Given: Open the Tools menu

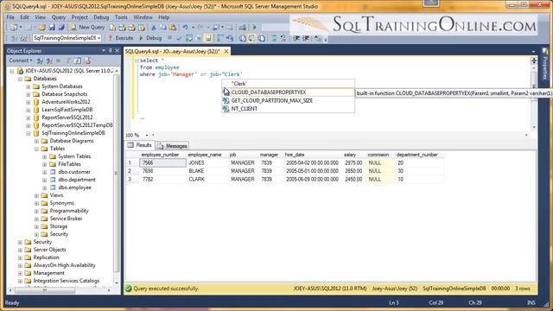Looking at the screenshot, I should [121, 17].
